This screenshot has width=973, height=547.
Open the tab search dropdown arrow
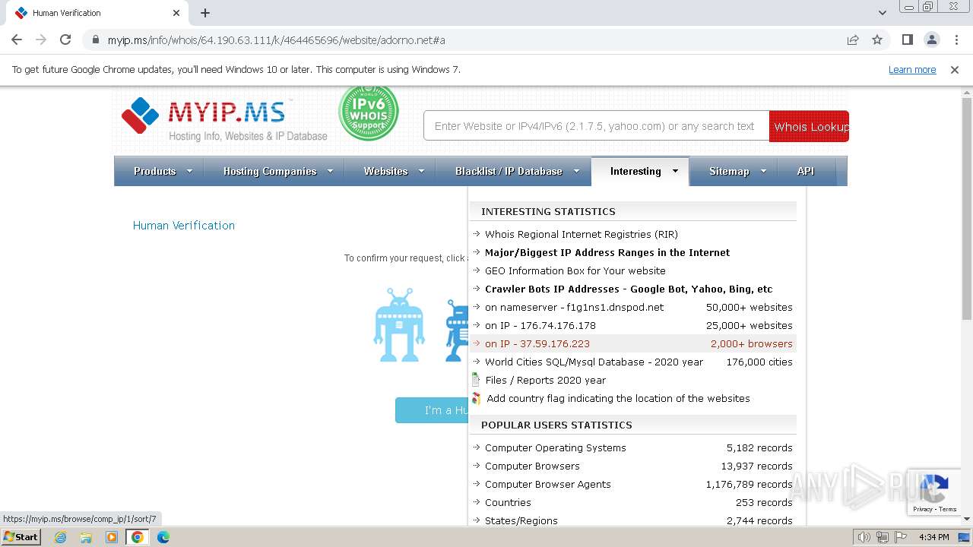click(x=882, y=13)
